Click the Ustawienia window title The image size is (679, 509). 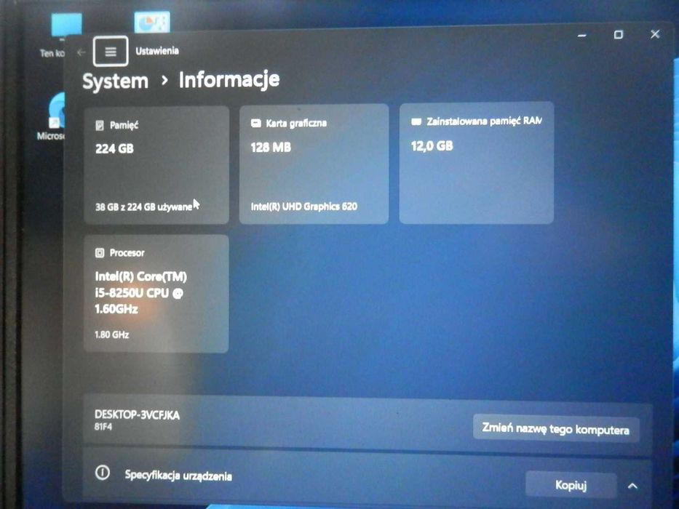click(x=157, y=51)
